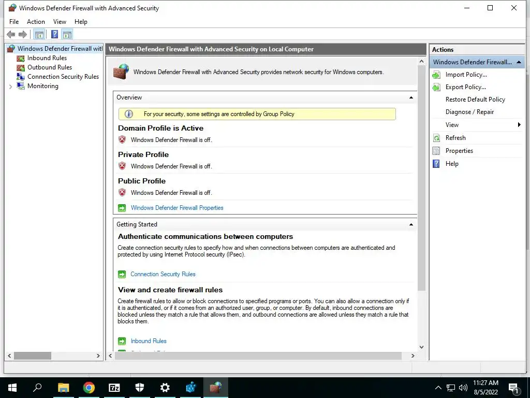530x398 pixels.
Task: Click the Monitoring tree icon
Action: point(21,86)
